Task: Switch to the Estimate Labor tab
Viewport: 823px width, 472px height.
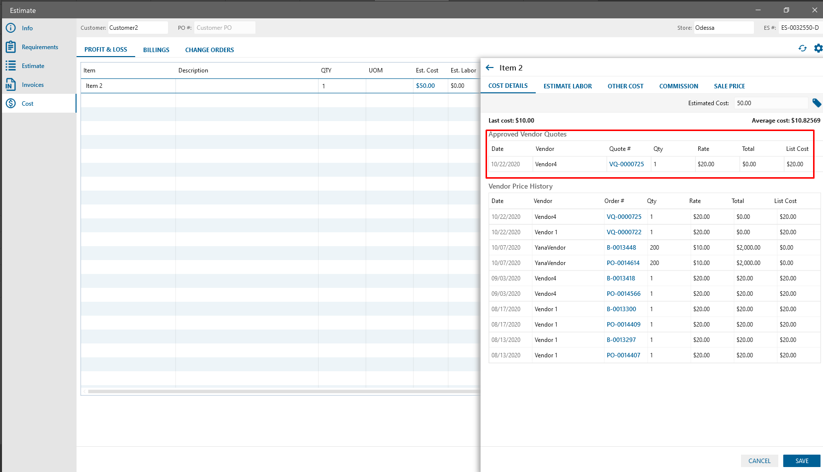Action: click(568, 86)
